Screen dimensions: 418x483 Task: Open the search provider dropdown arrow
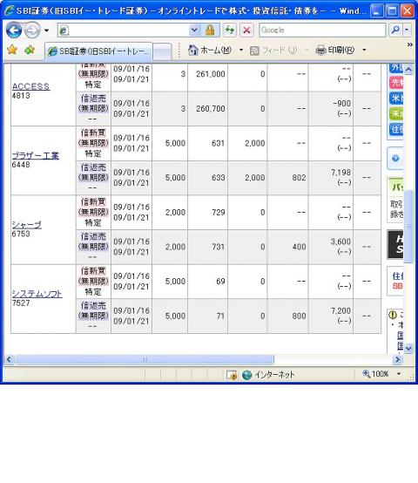point(408,31)
